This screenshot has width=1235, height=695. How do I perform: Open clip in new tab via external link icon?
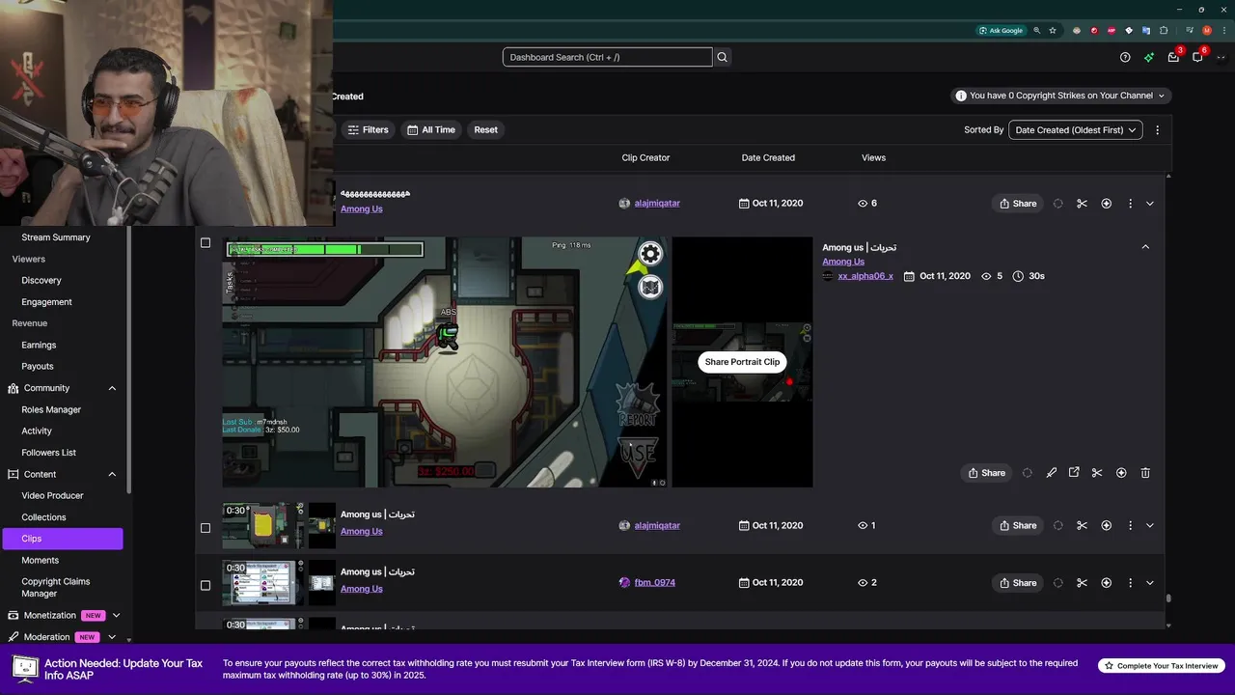click(1074, 473)
